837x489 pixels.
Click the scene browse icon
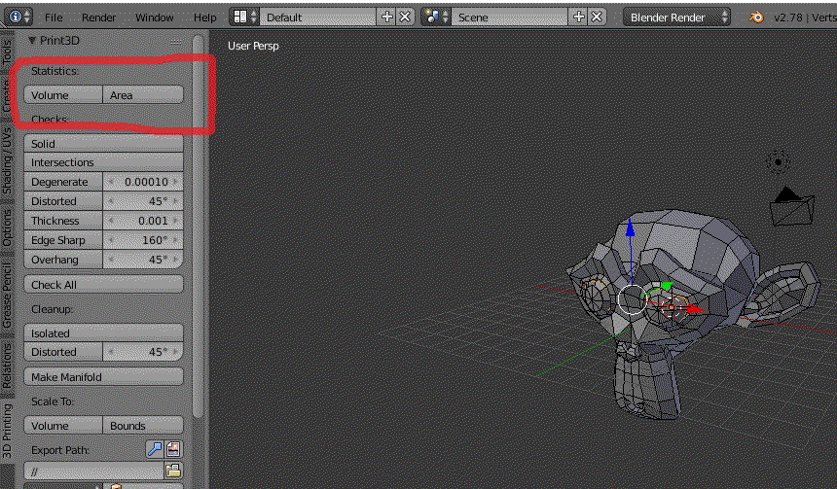[436, 17]
